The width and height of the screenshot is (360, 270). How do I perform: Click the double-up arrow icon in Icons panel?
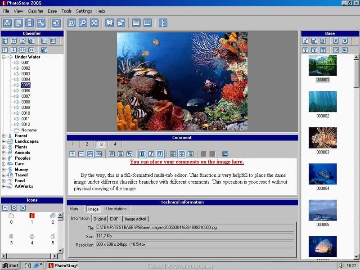[x=14, y=208]
